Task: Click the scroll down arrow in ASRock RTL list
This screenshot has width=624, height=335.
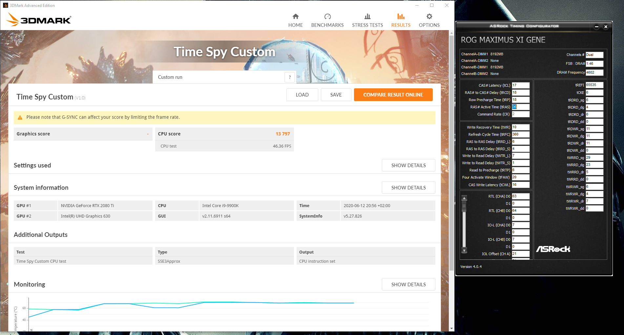Action: tap(464, 251)
